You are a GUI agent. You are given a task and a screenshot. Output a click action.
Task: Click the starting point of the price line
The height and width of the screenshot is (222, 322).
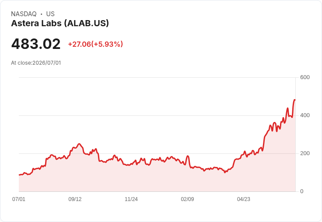(x=19, y=175)
